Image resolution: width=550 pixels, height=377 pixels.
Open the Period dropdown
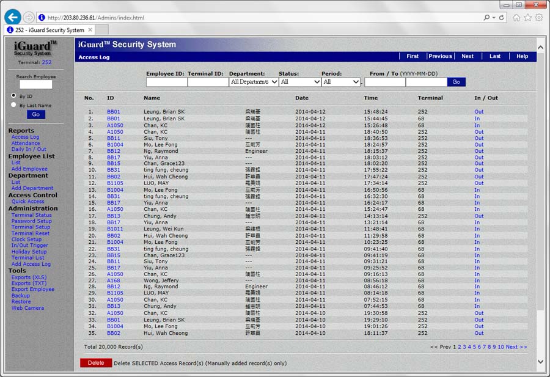pos(341,82)
